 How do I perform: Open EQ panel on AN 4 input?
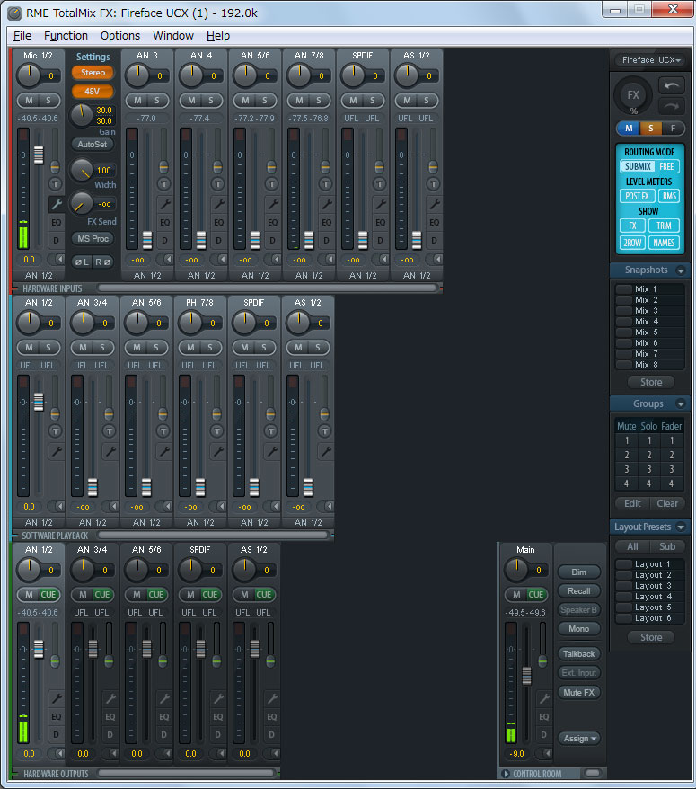pos(218,222)
